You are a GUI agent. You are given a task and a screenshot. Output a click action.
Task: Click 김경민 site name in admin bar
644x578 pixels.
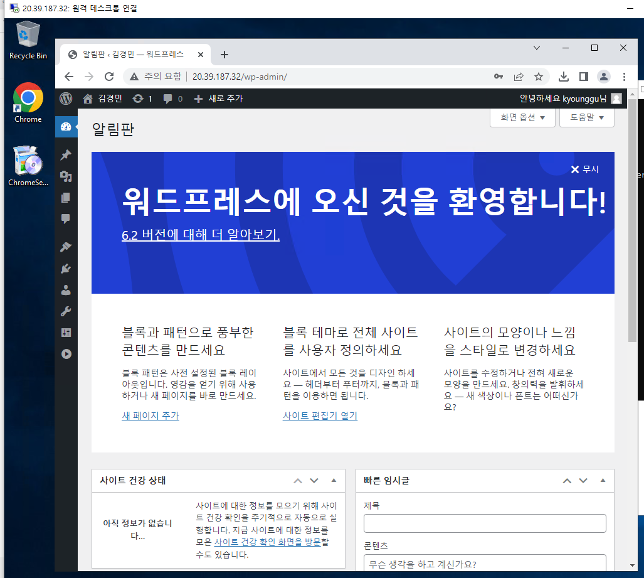pos(110,99)
